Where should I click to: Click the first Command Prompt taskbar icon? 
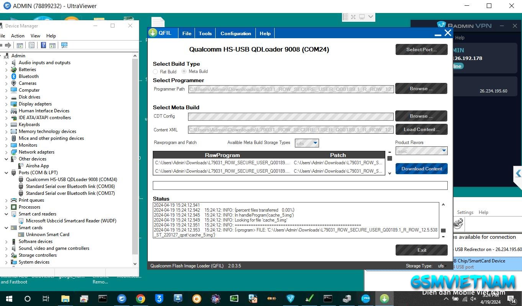[103, 299]
